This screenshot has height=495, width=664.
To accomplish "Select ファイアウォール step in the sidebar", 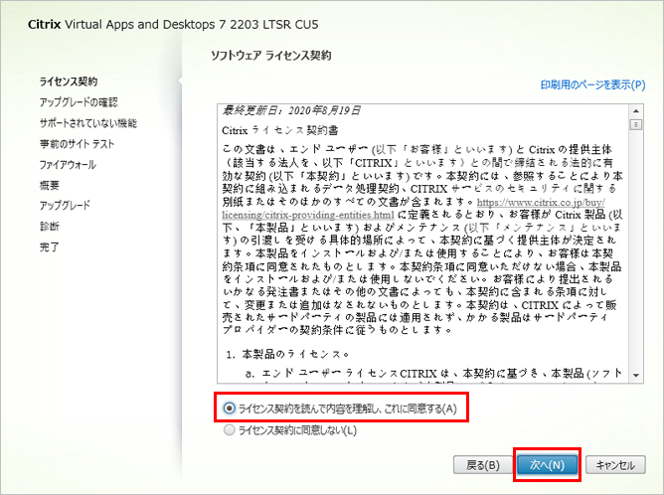I will [68, 164].
